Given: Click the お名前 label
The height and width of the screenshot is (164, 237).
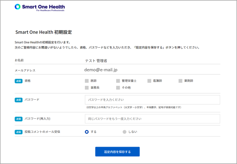Looking at the screenshot, I should point(19,60).
